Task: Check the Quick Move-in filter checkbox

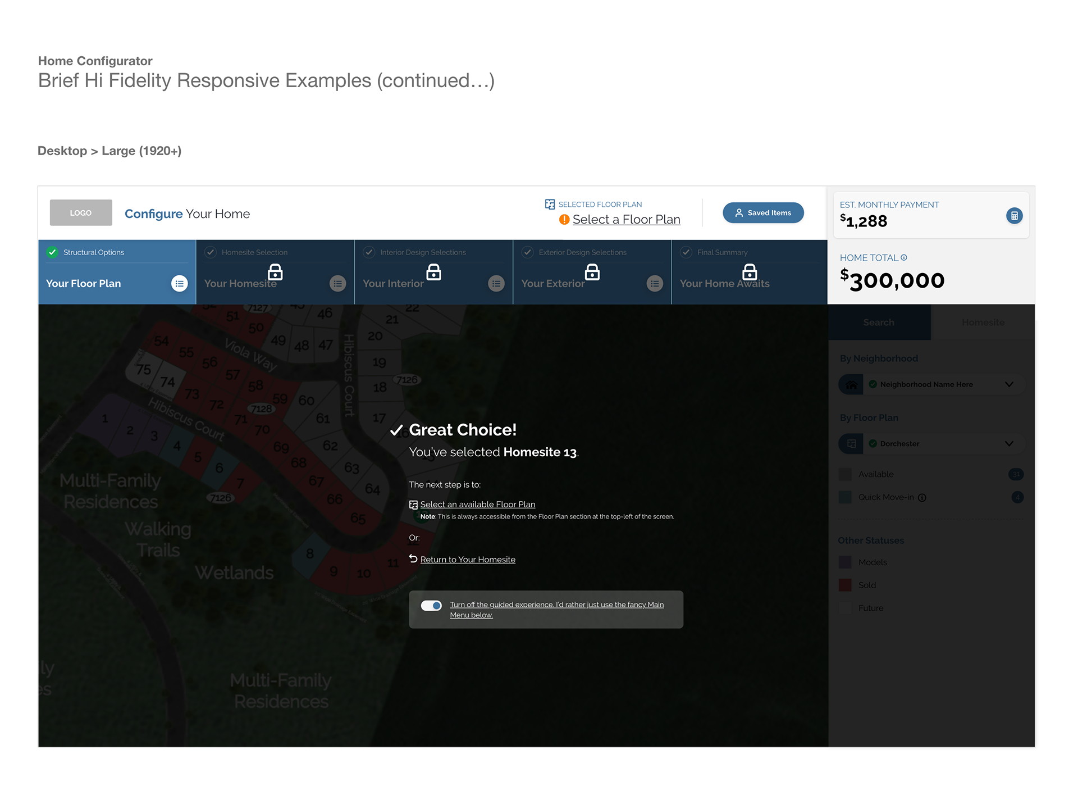Action: click(845, 498)
